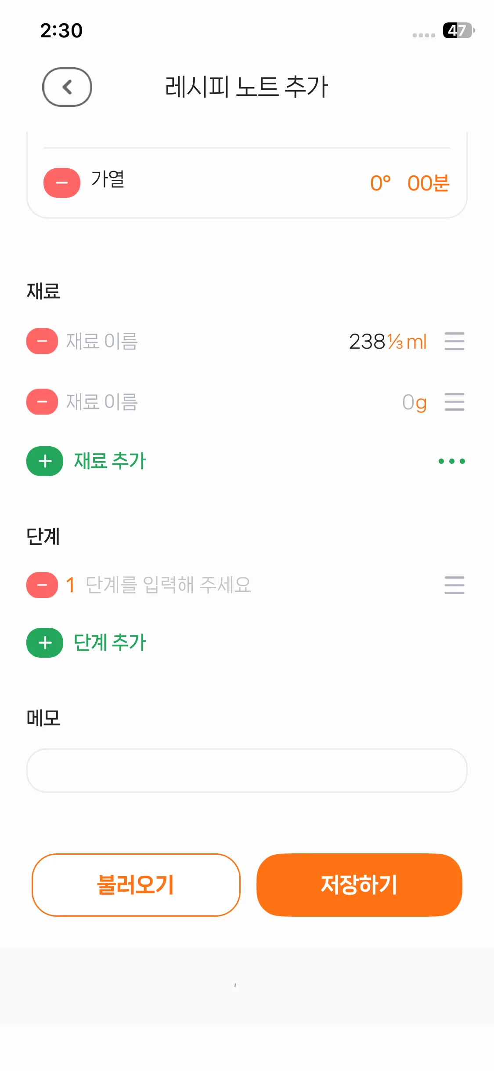
Task: Delete the first ingredient row
Action: [42, 341]
